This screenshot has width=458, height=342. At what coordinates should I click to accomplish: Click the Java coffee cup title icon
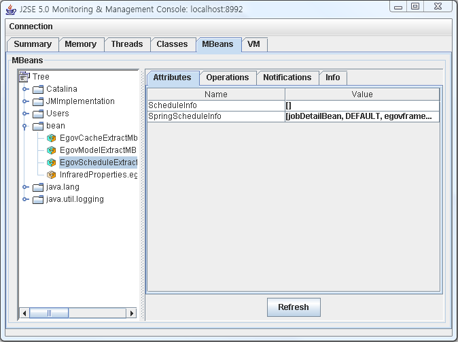(x=11, y=9)
